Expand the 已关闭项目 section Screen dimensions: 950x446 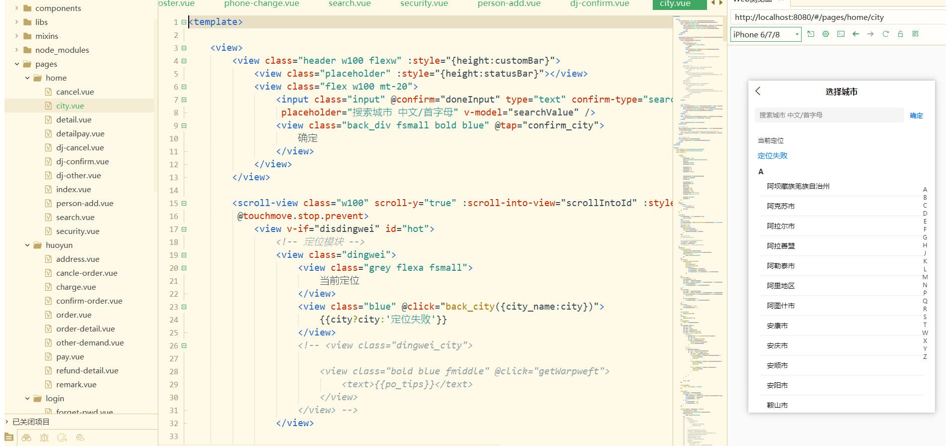(x=7, y=422)
